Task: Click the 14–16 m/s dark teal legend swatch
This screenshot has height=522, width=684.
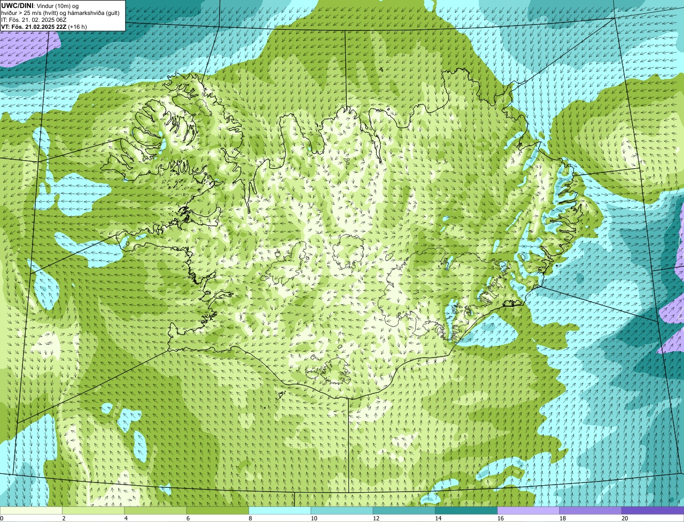Action: point(466,510)
